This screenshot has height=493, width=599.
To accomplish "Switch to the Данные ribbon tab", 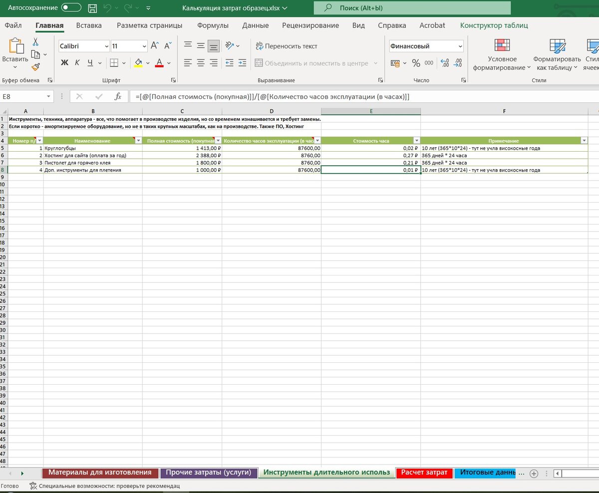I will pyautogui.click(x=256, y=25).
